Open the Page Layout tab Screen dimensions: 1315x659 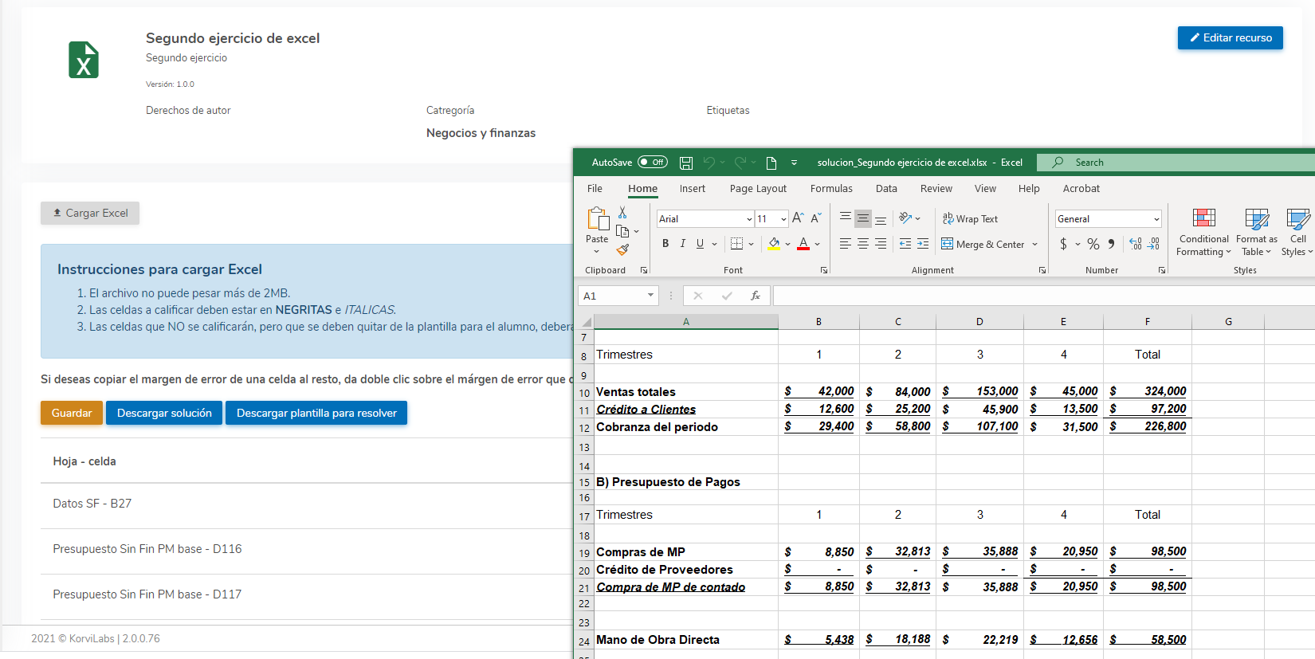(x=757, y=189)
